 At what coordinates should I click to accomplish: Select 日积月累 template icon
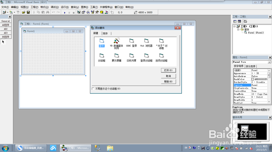[x=131, y=58]
